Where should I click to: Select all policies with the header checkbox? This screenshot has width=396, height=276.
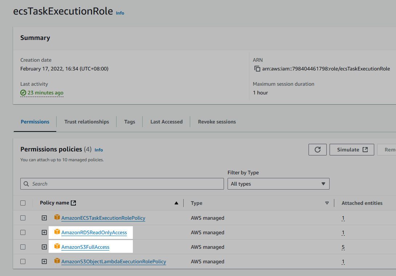[23, 203]
